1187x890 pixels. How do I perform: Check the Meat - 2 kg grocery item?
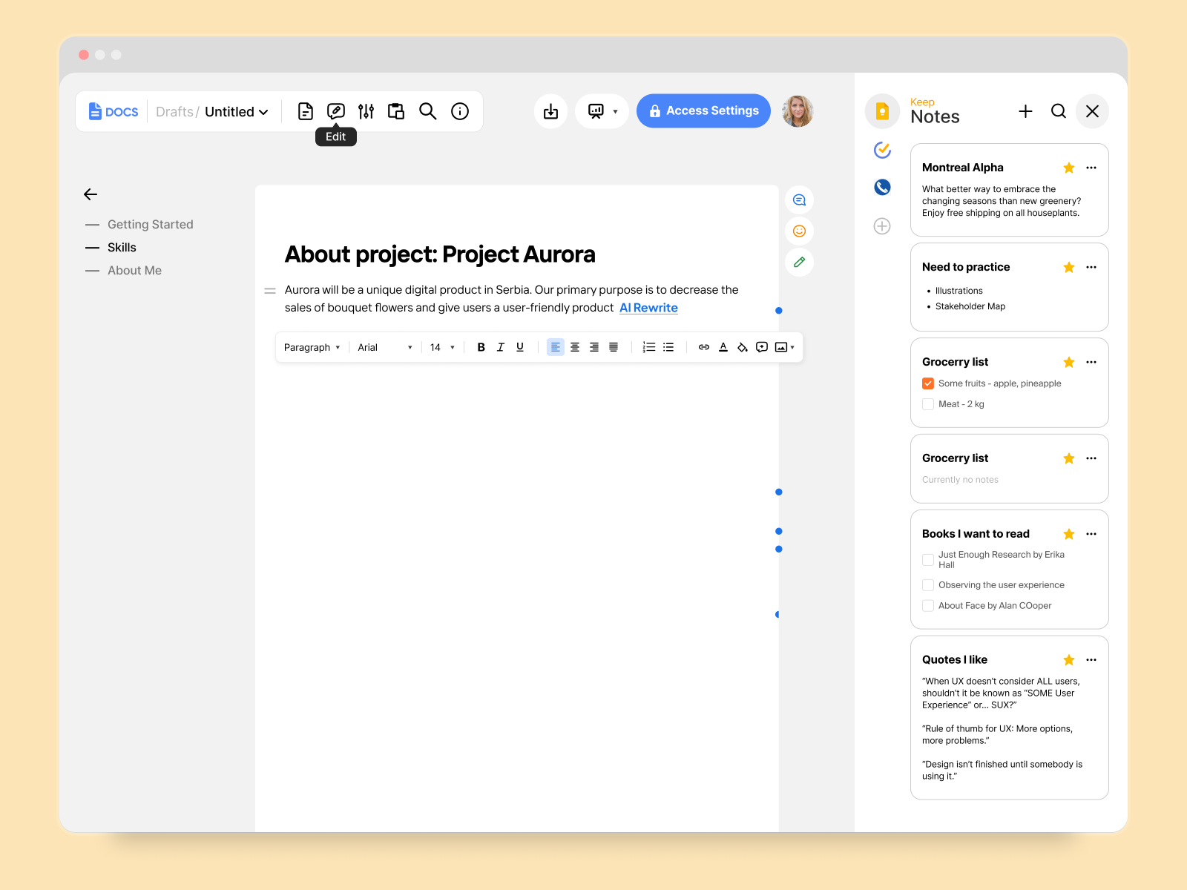927,404
